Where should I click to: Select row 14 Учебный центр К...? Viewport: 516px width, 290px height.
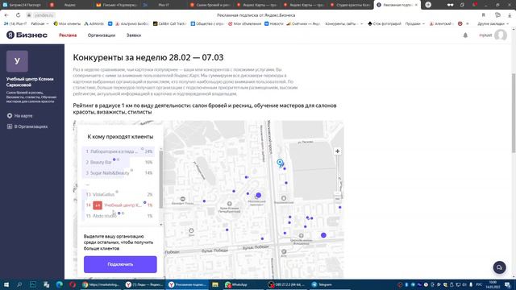pyautogui.click(x=119, y=205)
